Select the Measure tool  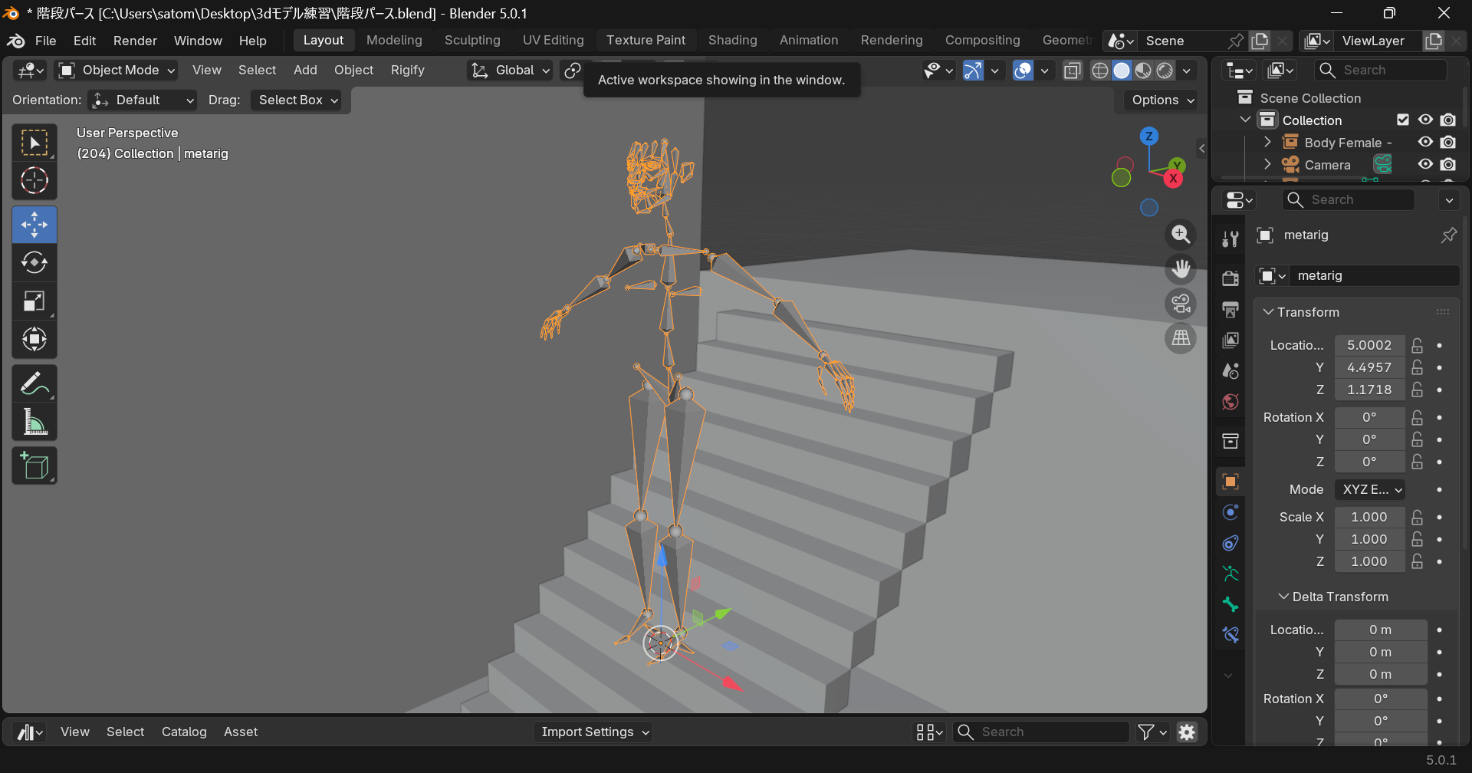point(34,423)
